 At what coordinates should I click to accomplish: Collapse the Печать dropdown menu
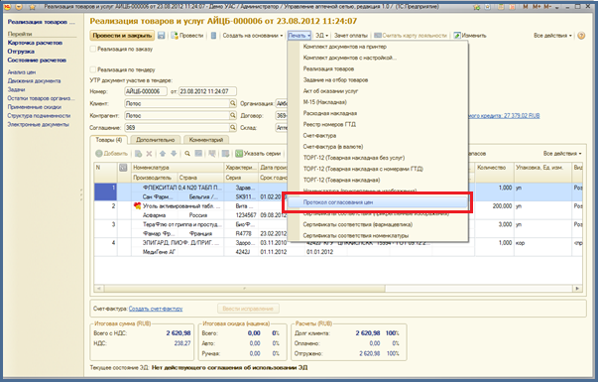300,36
